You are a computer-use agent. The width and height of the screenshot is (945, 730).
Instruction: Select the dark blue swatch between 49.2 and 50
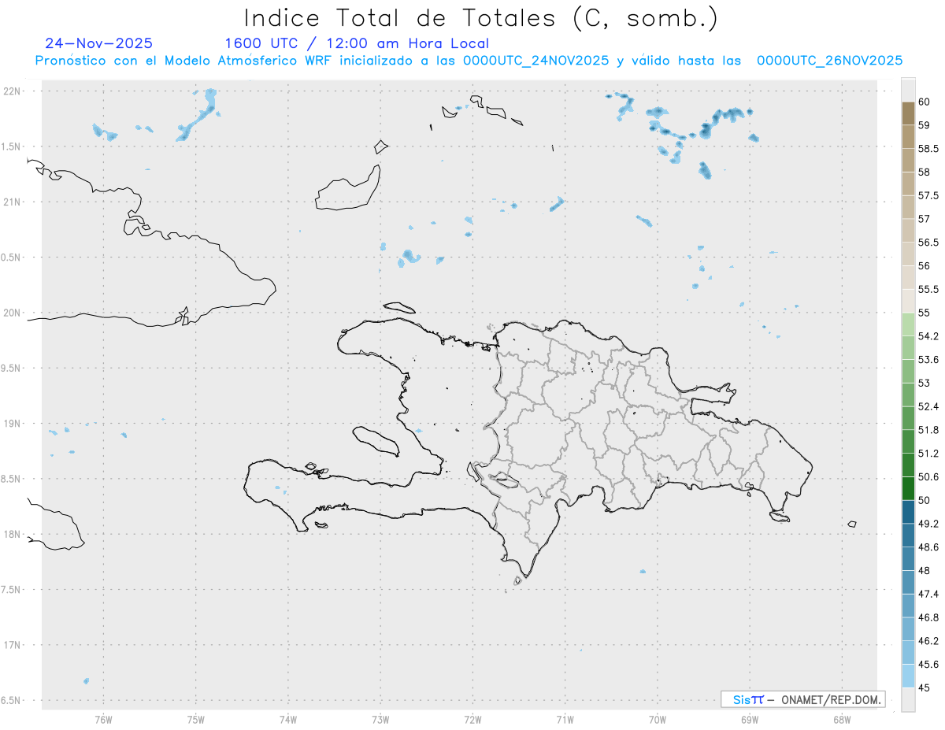908,512
